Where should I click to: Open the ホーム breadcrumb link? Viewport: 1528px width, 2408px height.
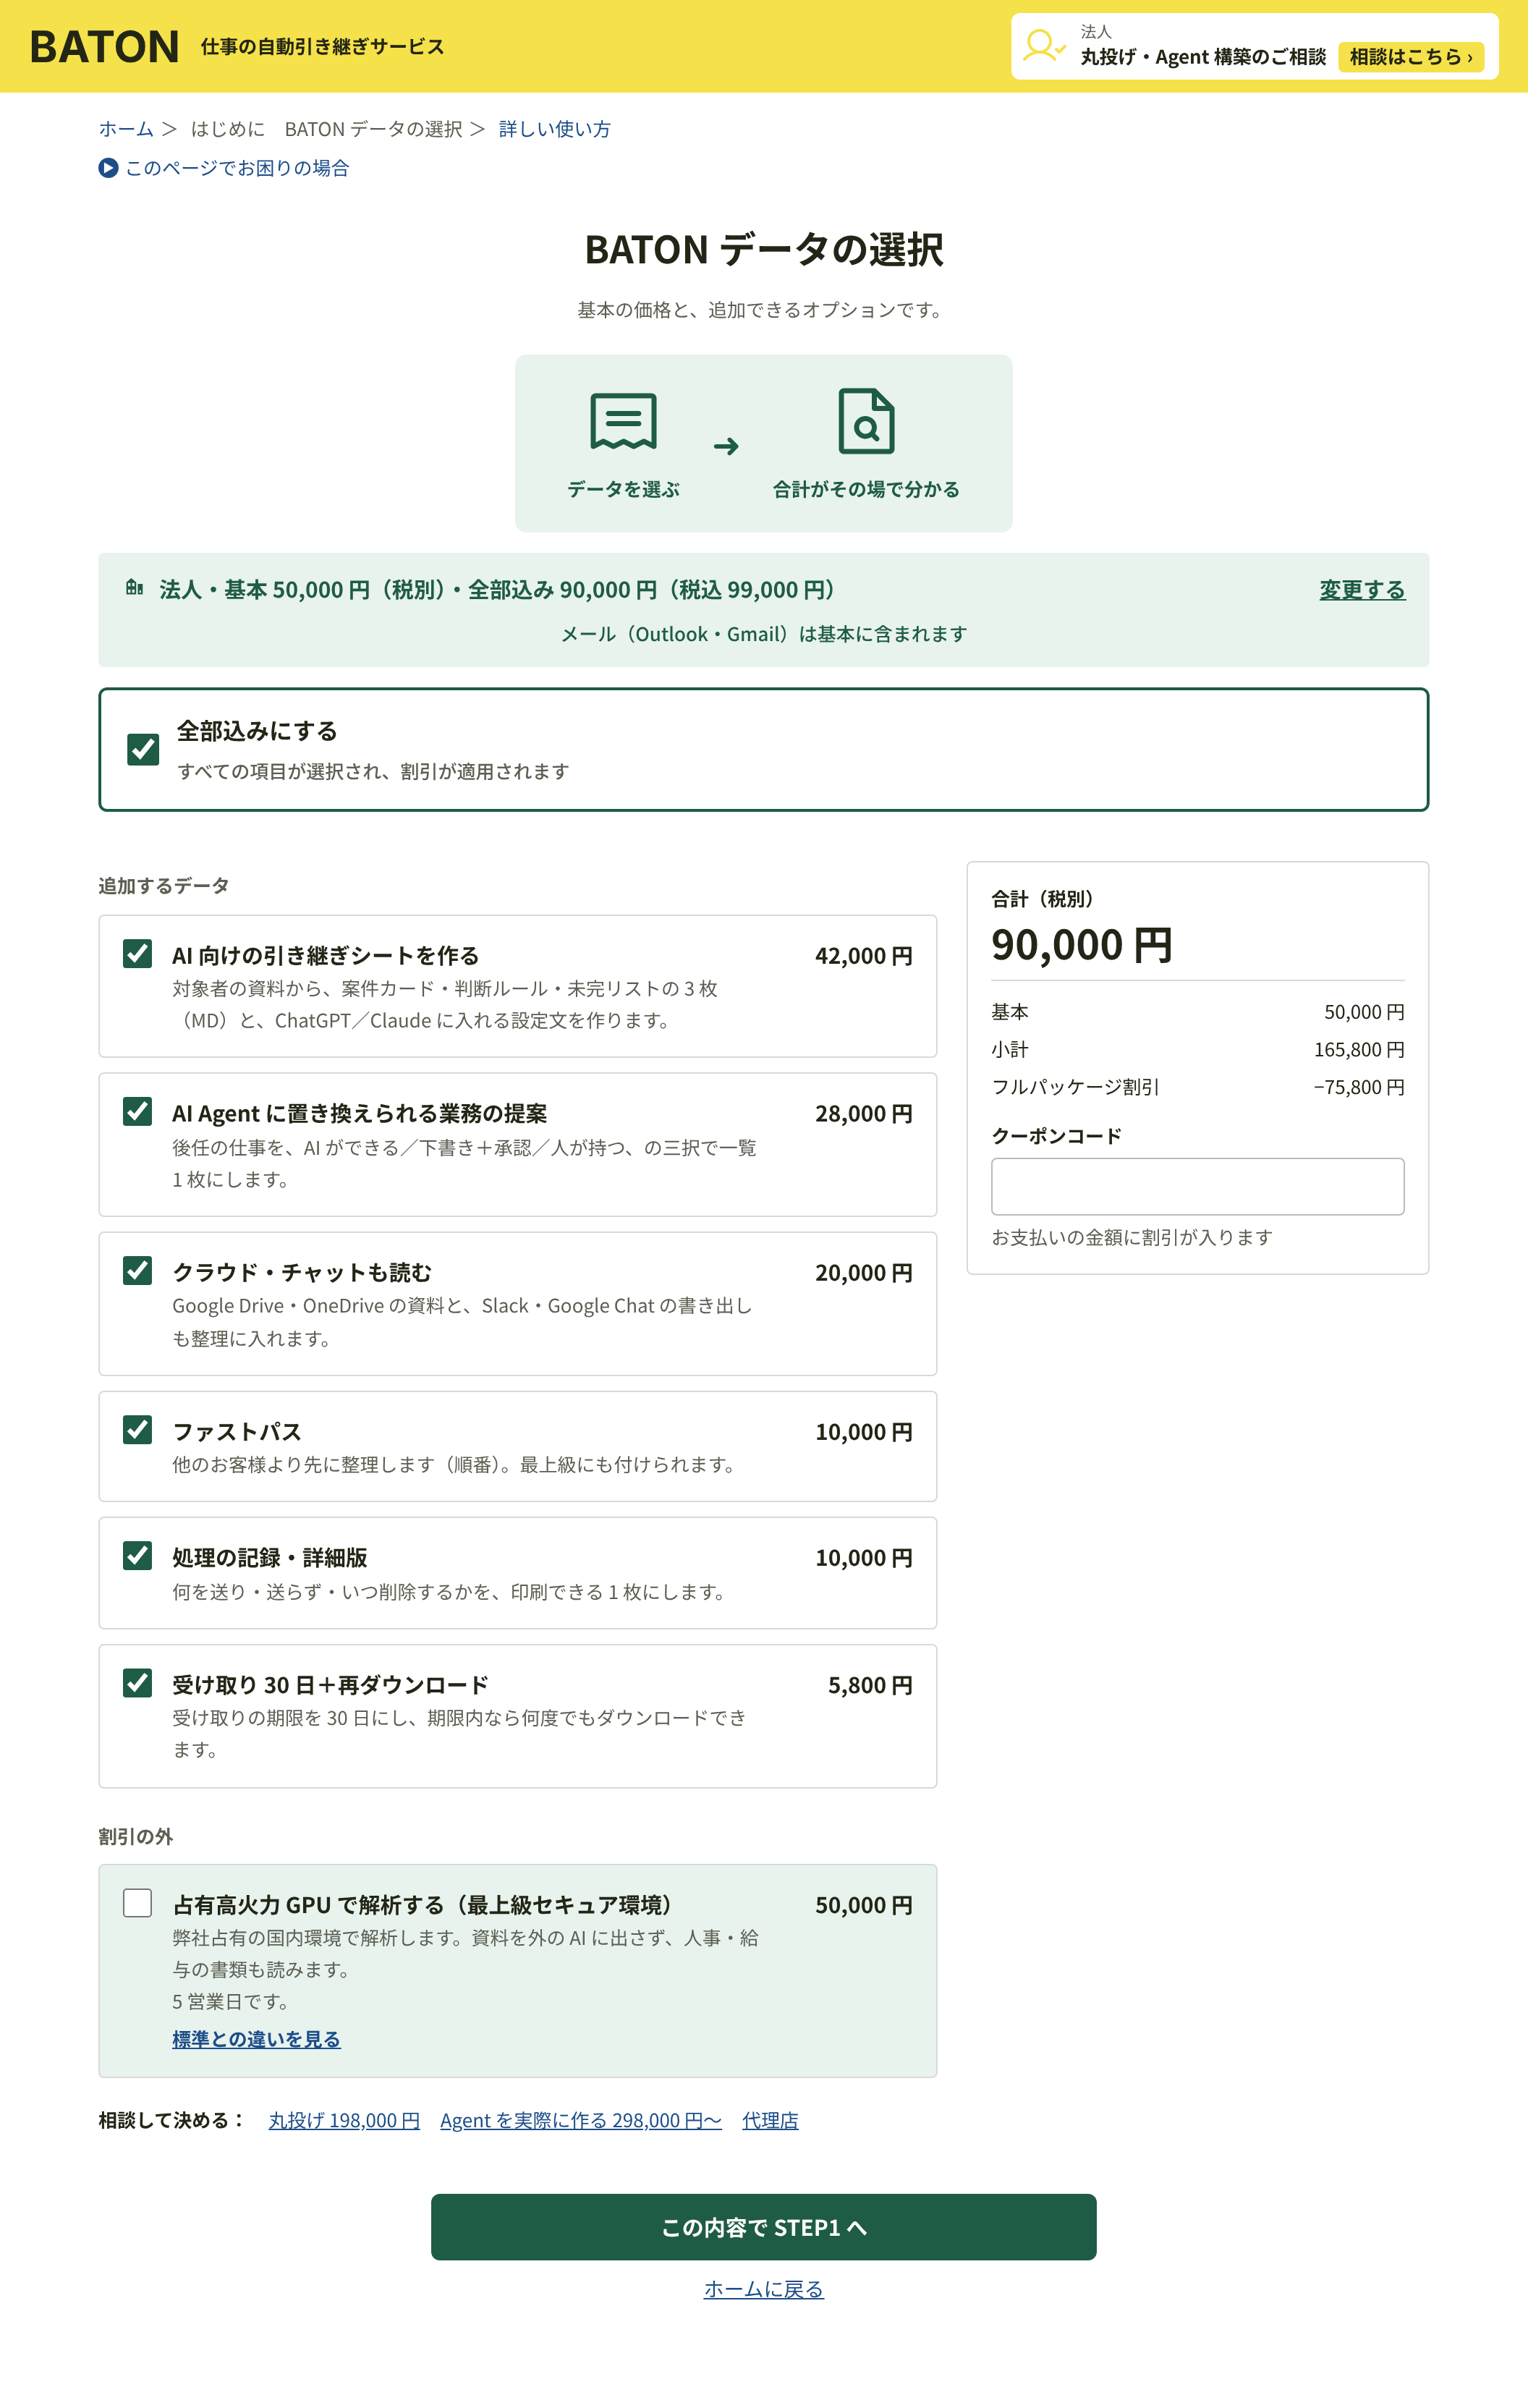126,129
